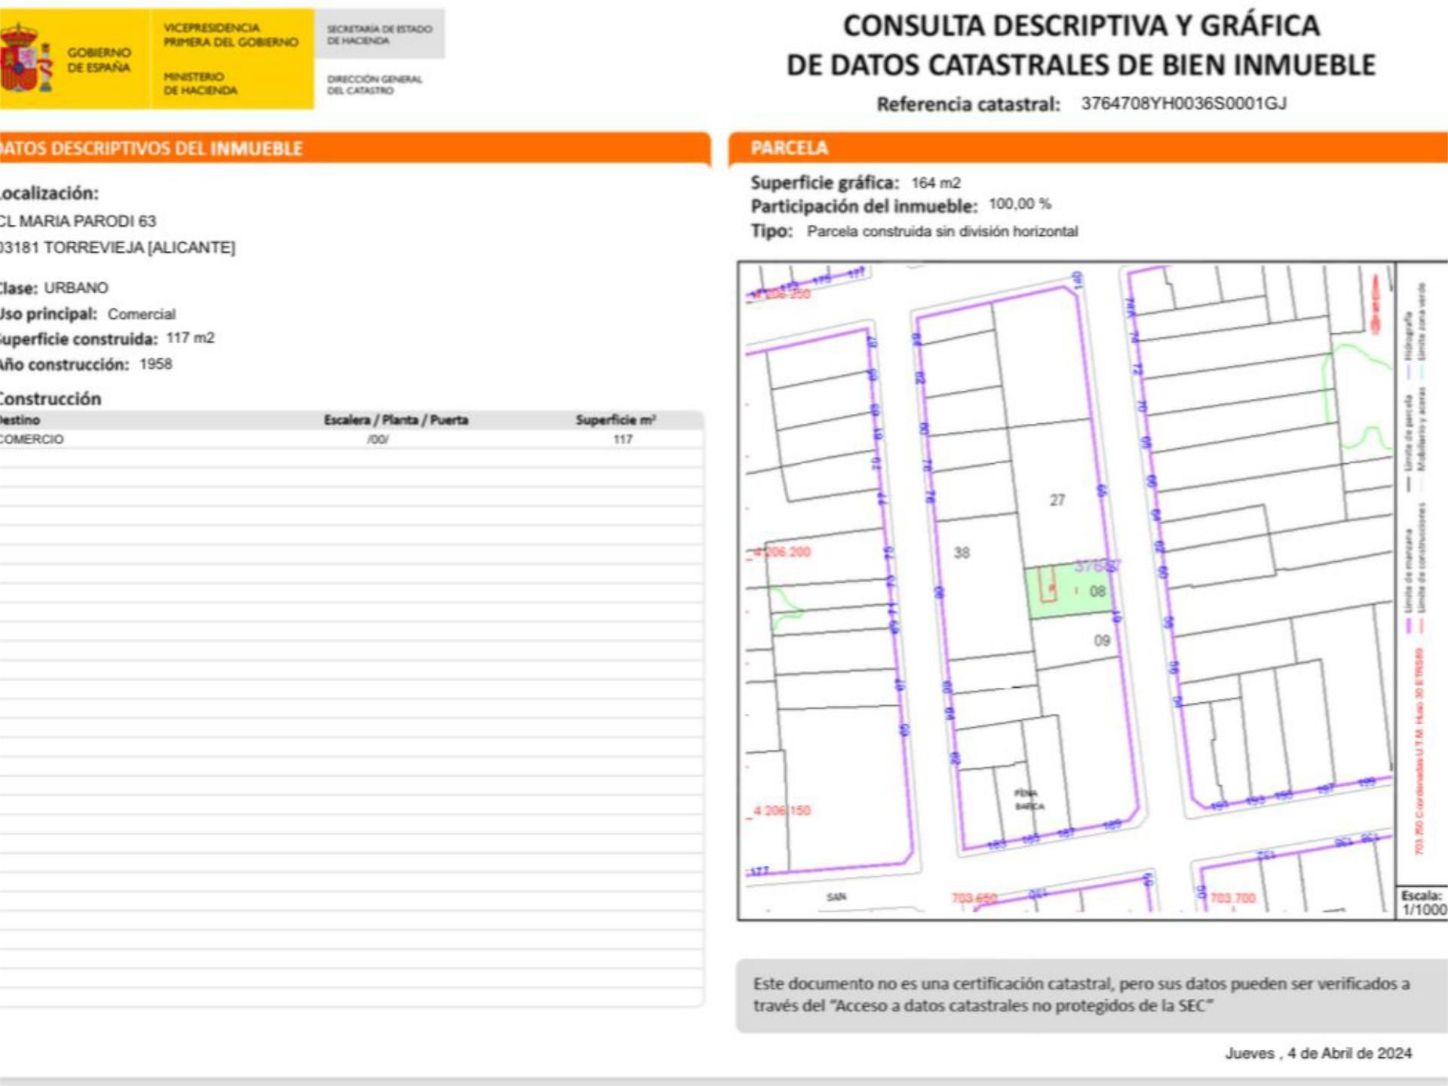Viewport: 1448px width, 1086px height.
Task: Click the built surface value '117 m2'
Action: (x=190, y=338)
